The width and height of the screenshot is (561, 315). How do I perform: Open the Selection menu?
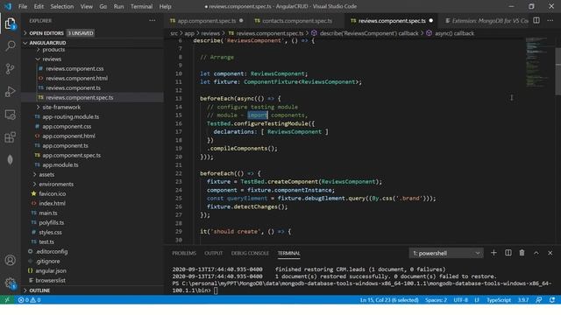(62, 6)
